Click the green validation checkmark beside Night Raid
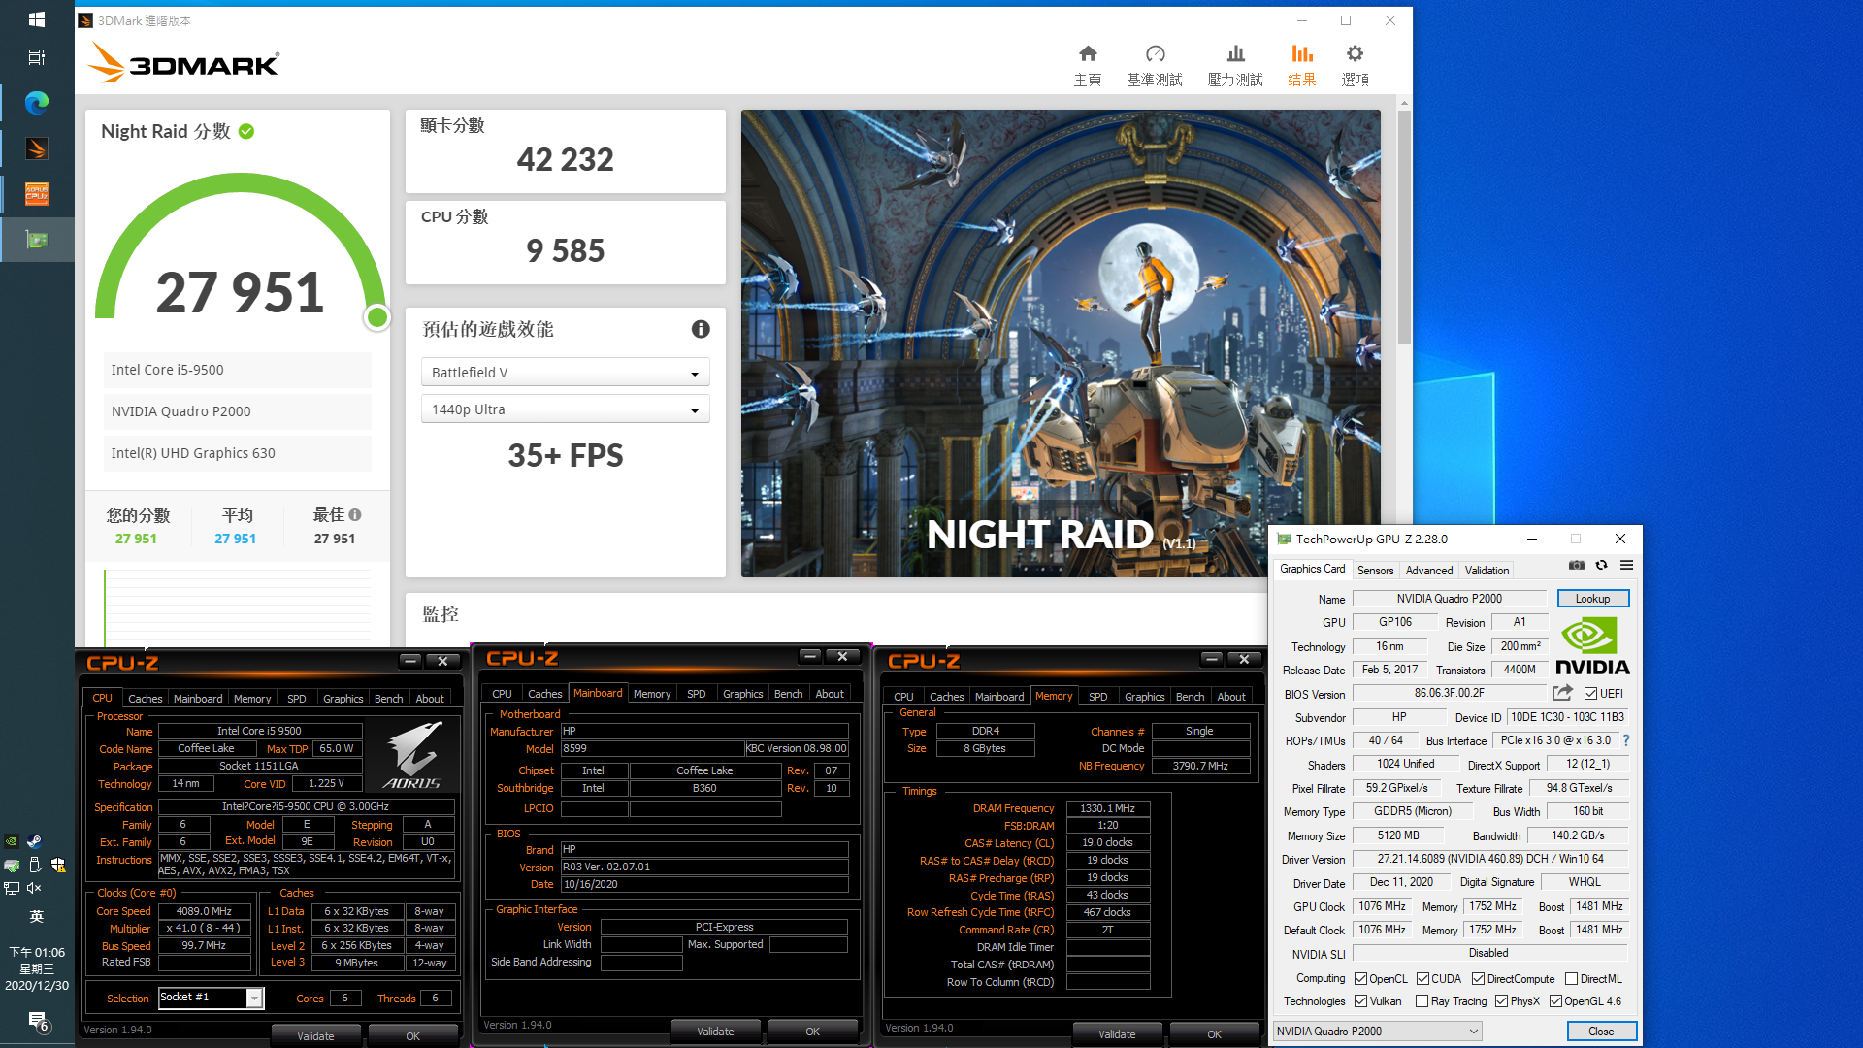Viewport: 1863px width, 1048px height. 246,131
